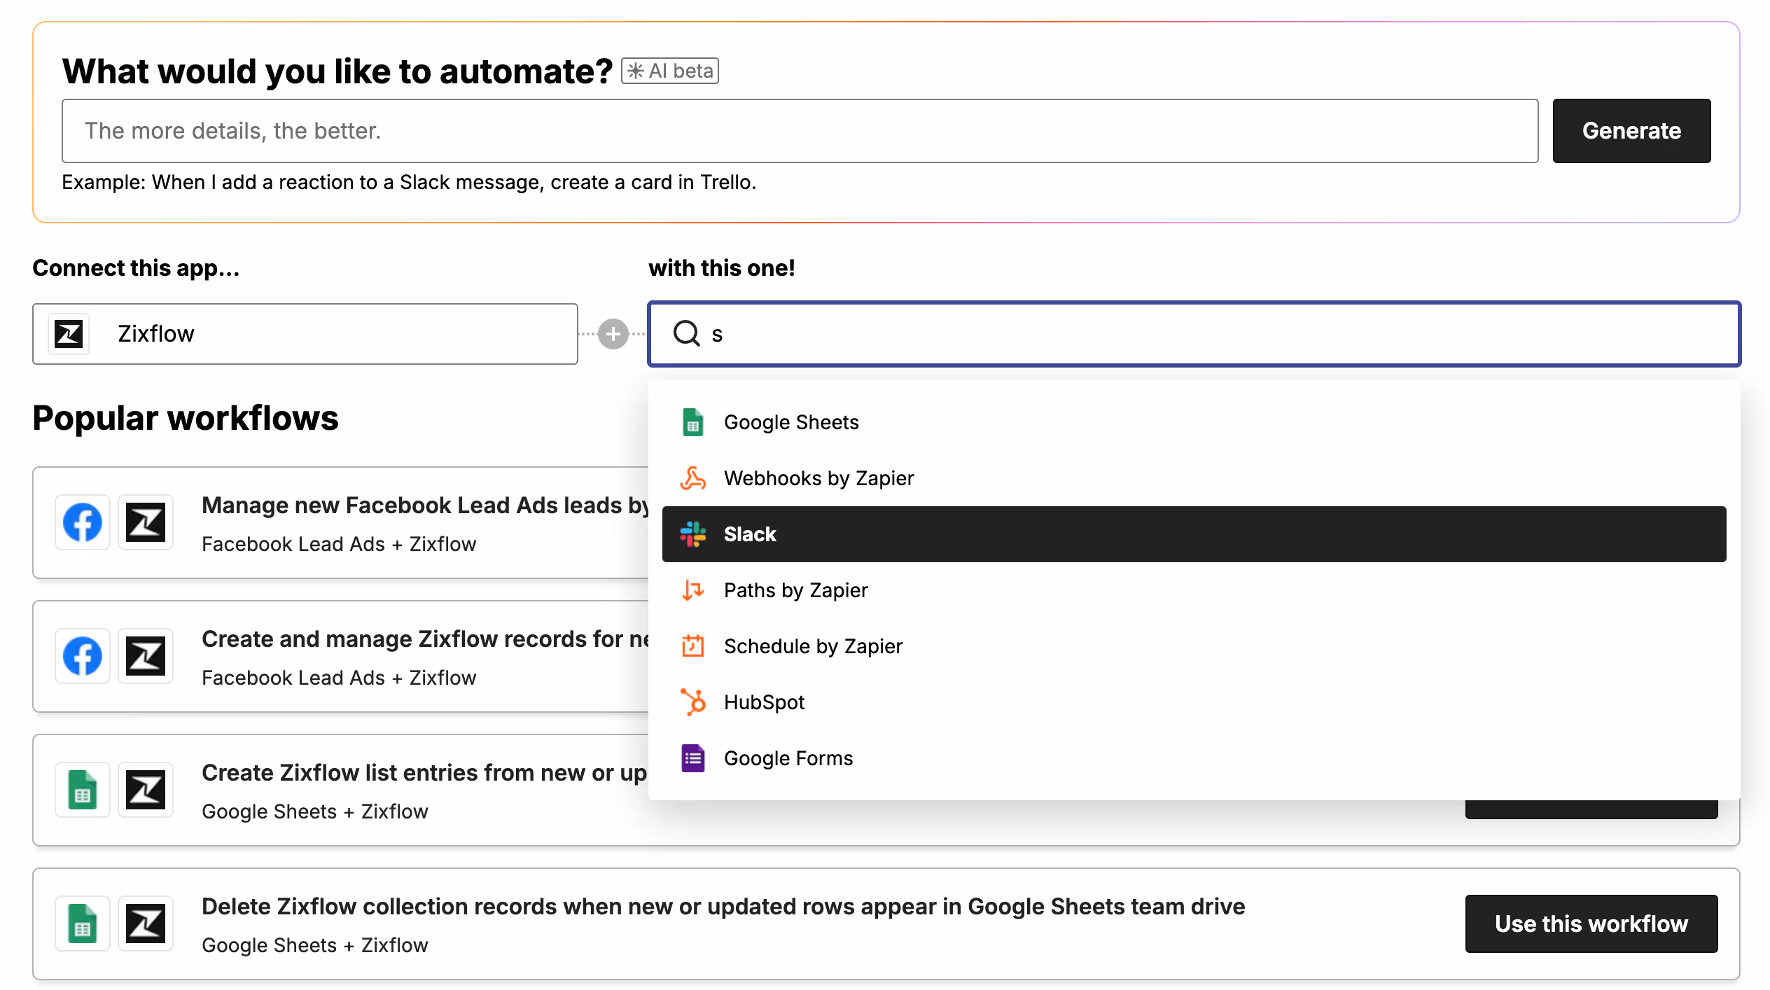This screenshot has height=990, width=1770.
Task: Select Google Sheets from the app list
Action: pyautogui.click(x=791, y=422)
